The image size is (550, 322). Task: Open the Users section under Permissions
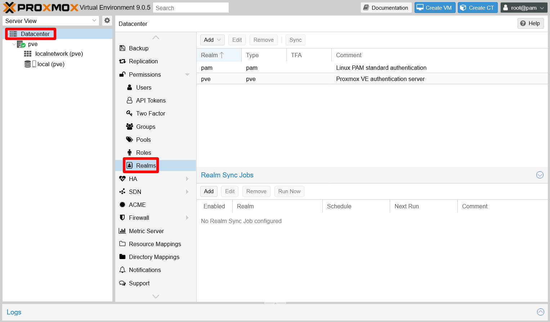point(143,87)
